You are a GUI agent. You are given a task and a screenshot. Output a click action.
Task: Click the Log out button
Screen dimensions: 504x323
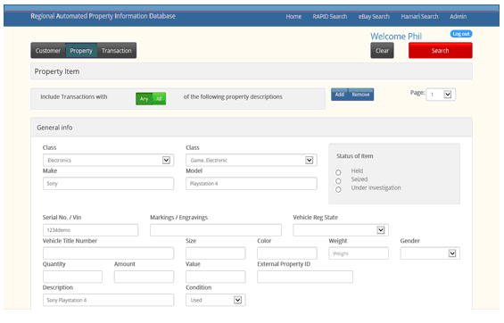pos(461,34)
